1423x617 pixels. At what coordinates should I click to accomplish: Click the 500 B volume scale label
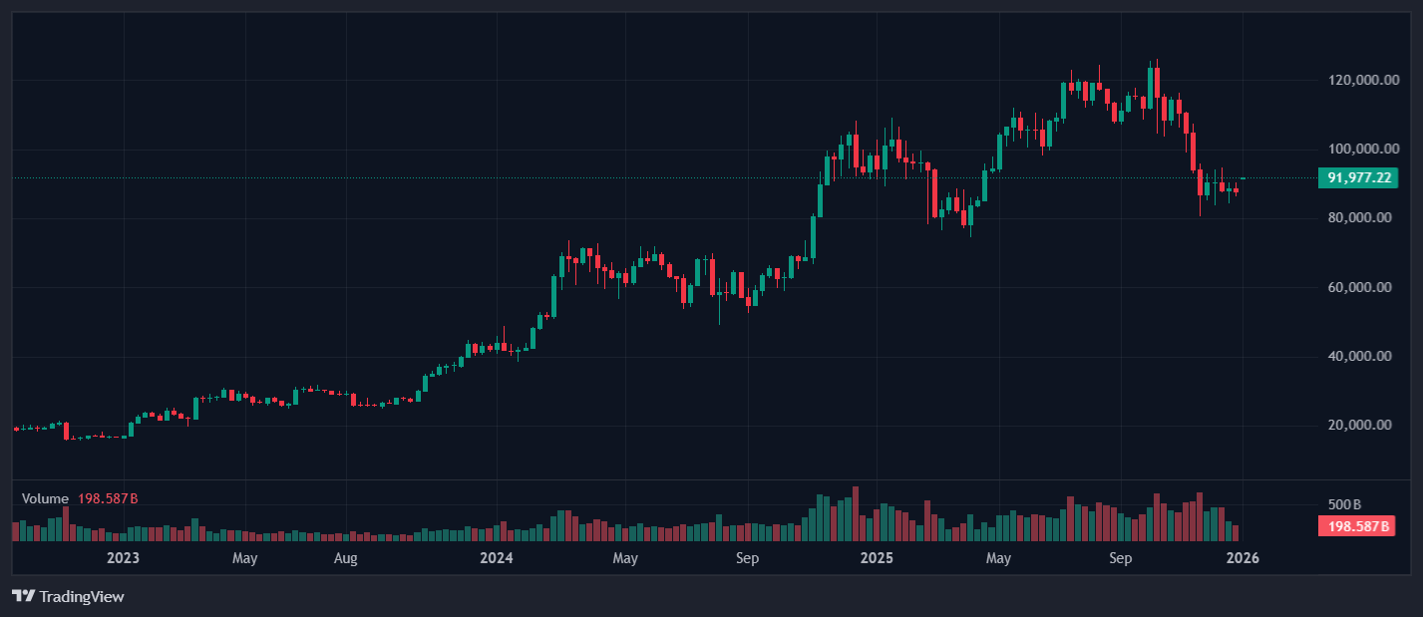pos(1343,504)
